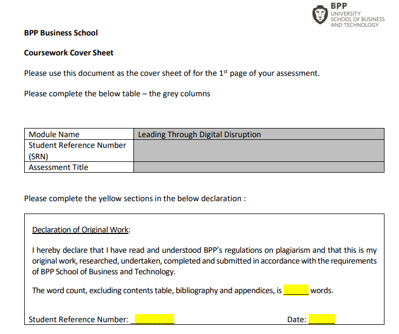Click the yellow word count field

(x=296, y=290)
